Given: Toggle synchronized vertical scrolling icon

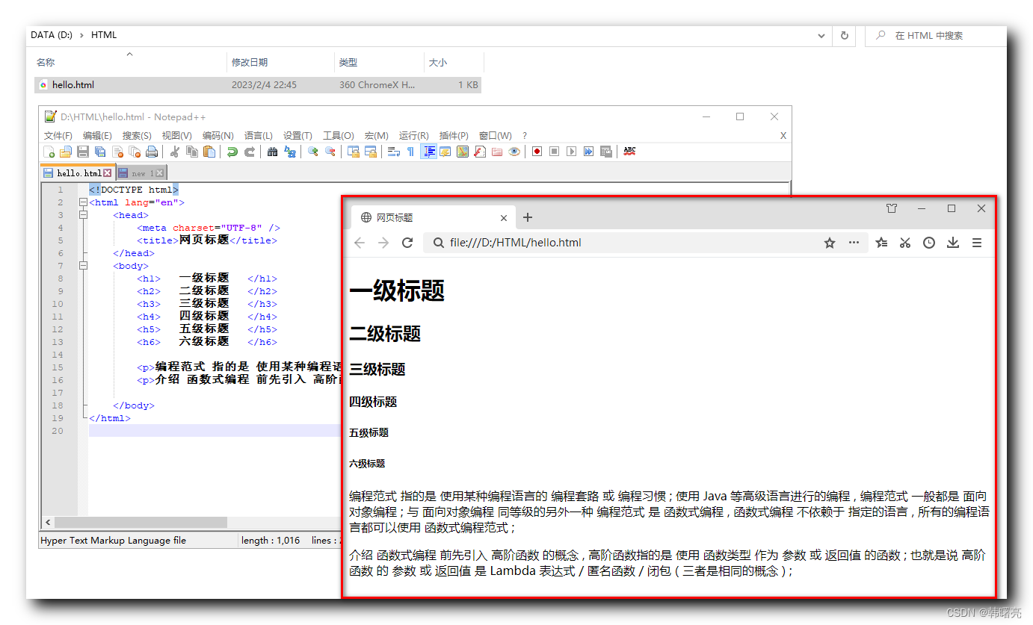Looking at the screenshot, I should [x=353, y=152].
